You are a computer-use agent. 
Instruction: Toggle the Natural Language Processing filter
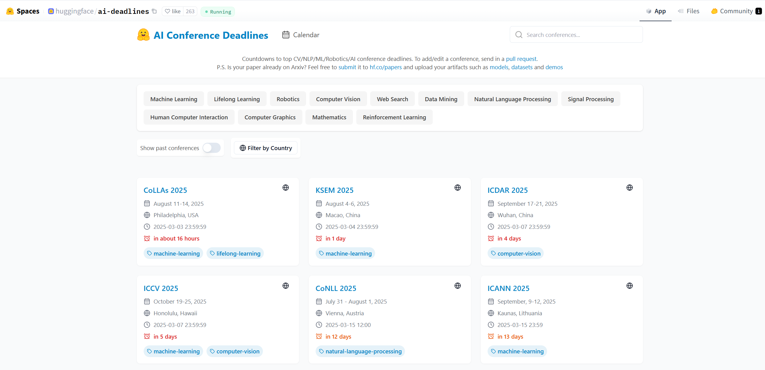[513, 99]
